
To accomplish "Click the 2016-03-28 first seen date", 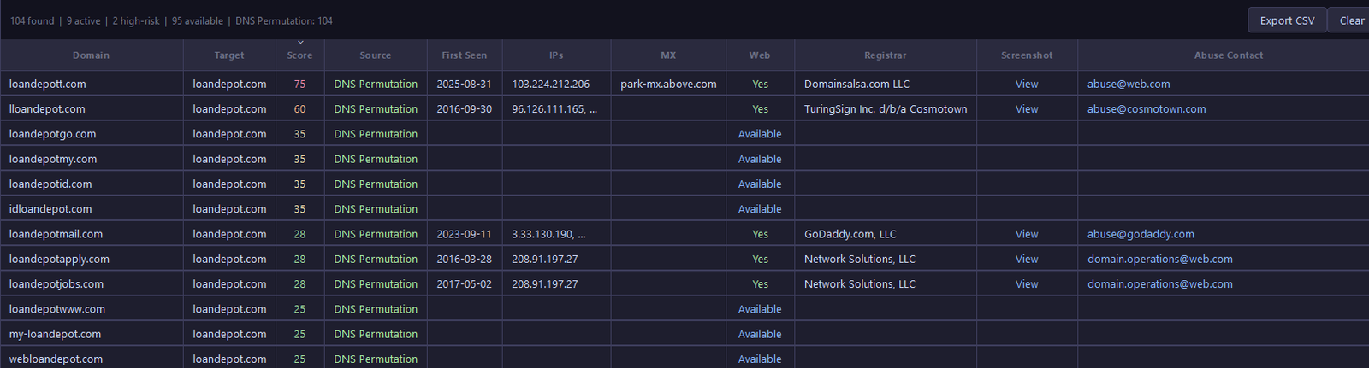I will pos(464,259).
